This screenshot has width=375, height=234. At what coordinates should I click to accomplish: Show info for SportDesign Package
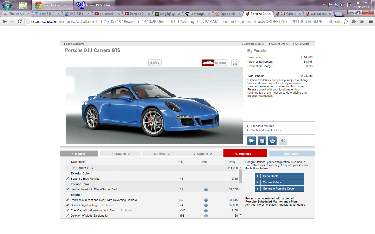click(206, 205)
